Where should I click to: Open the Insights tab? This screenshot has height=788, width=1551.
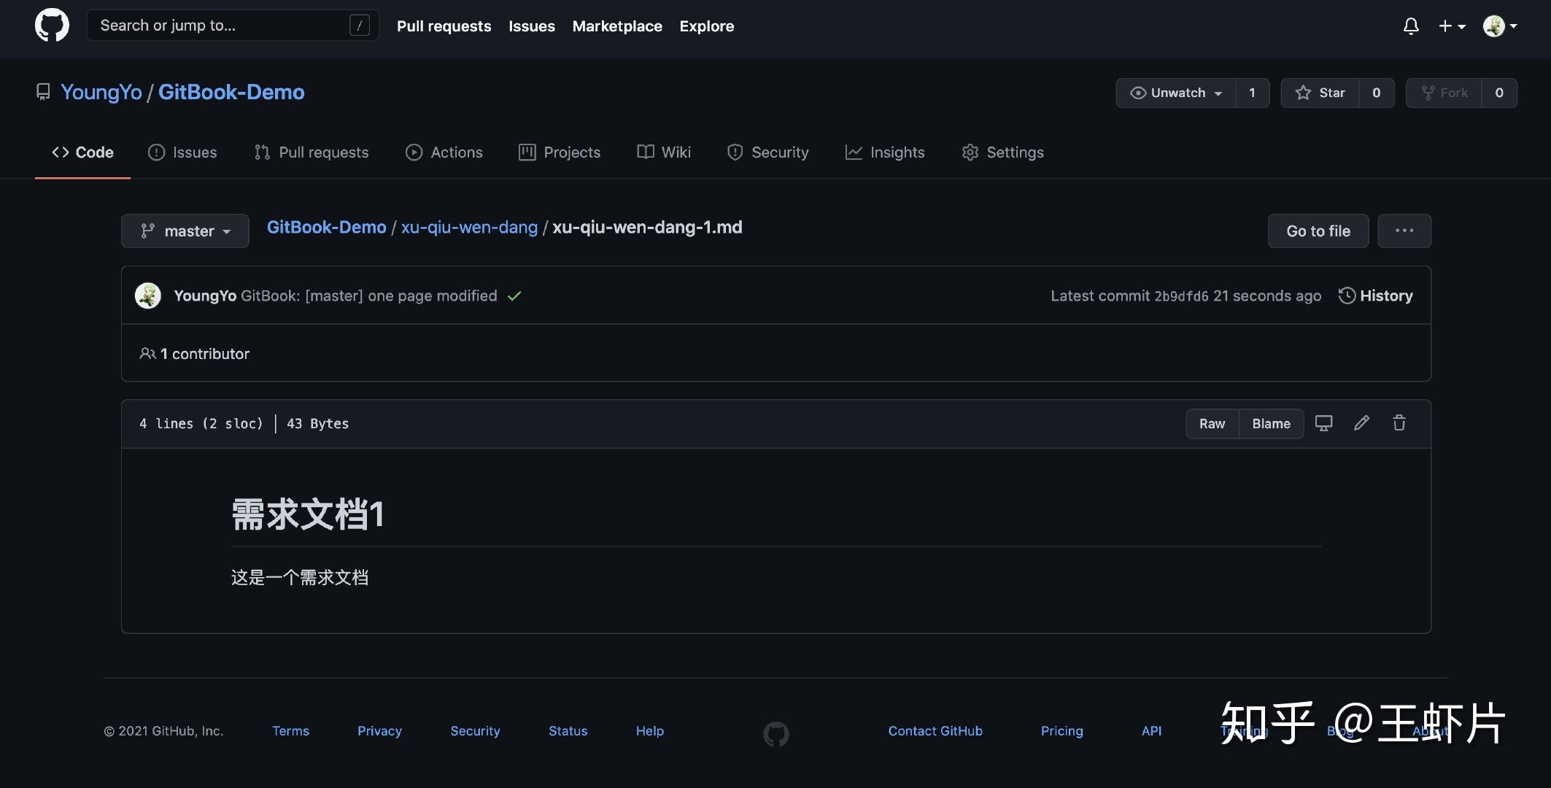(885, 152)
